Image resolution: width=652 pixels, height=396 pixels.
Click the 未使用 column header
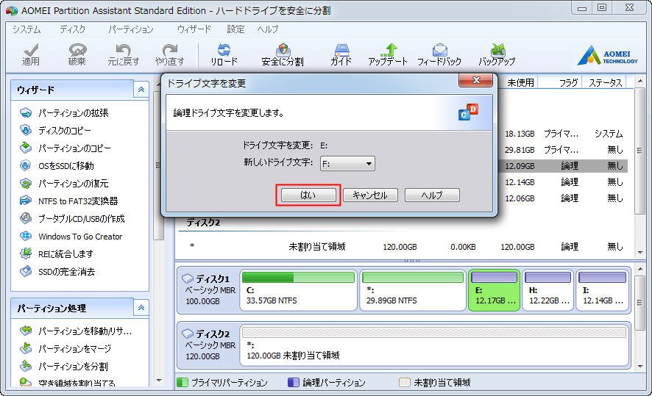[x=520, y=83]
